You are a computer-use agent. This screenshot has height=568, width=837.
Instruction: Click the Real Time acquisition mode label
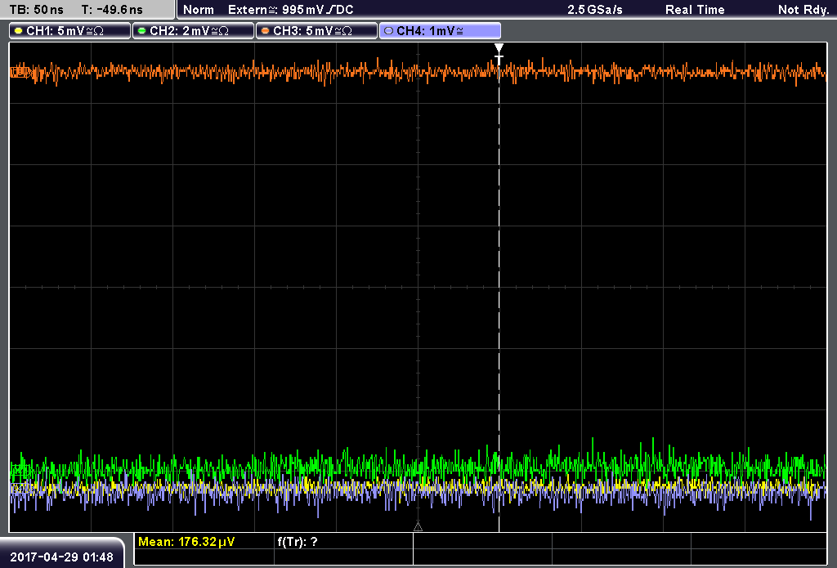click(695, 10)
